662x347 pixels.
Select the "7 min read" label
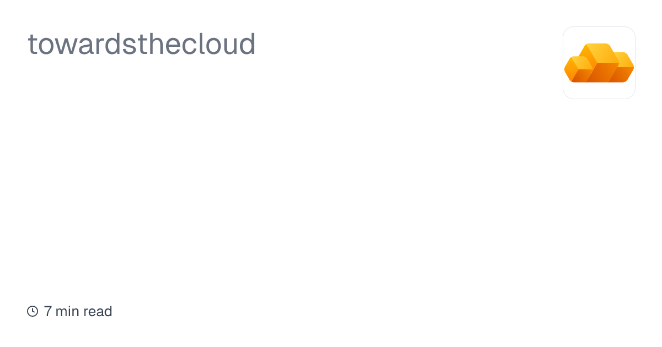[78, 311]
